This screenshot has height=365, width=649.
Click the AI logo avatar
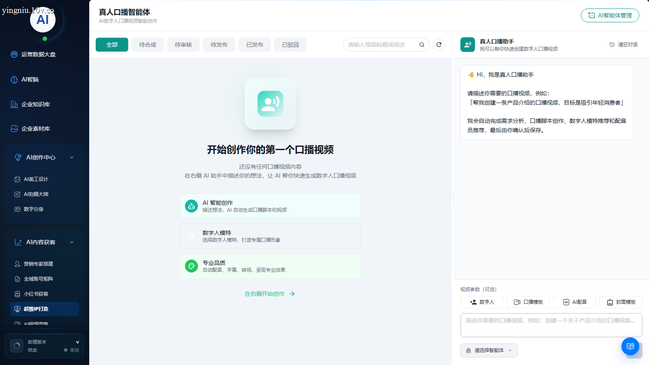coord(43,19)
